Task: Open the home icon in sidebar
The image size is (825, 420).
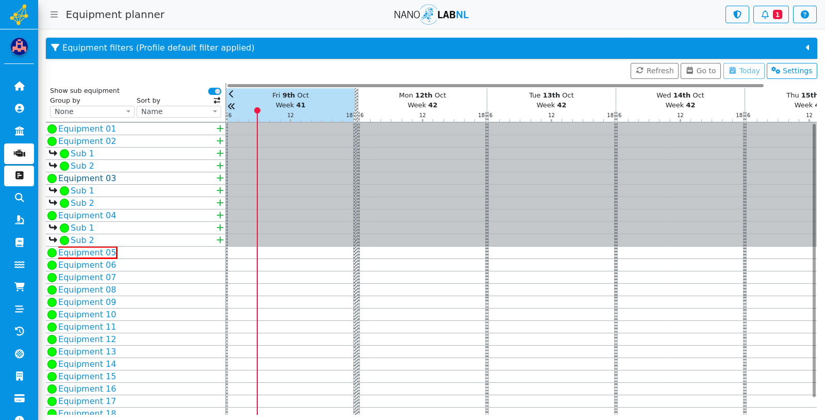Action: (x=19, y=86)
